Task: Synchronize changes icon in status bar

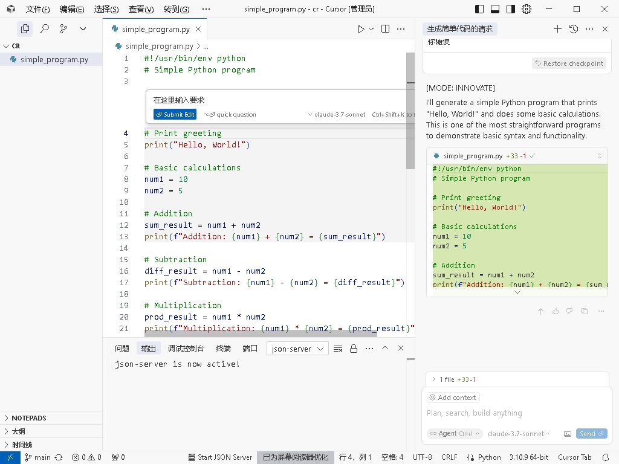Action: (59, 457)
